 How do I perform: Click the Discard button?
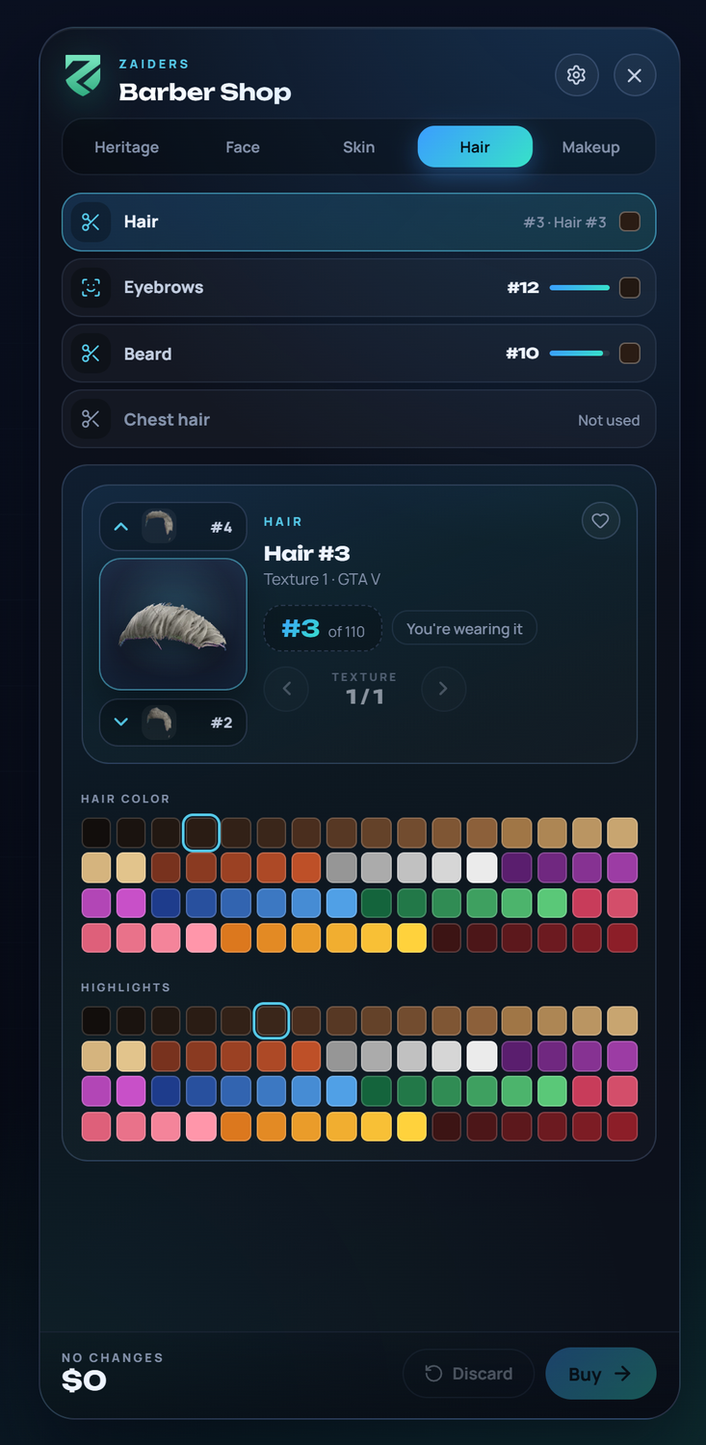(x=468, y=1374)
